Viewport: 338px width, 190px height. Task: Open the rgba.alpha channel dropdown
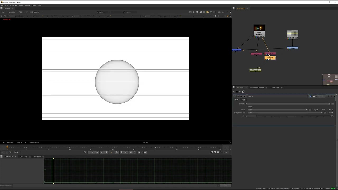point(12,12)
